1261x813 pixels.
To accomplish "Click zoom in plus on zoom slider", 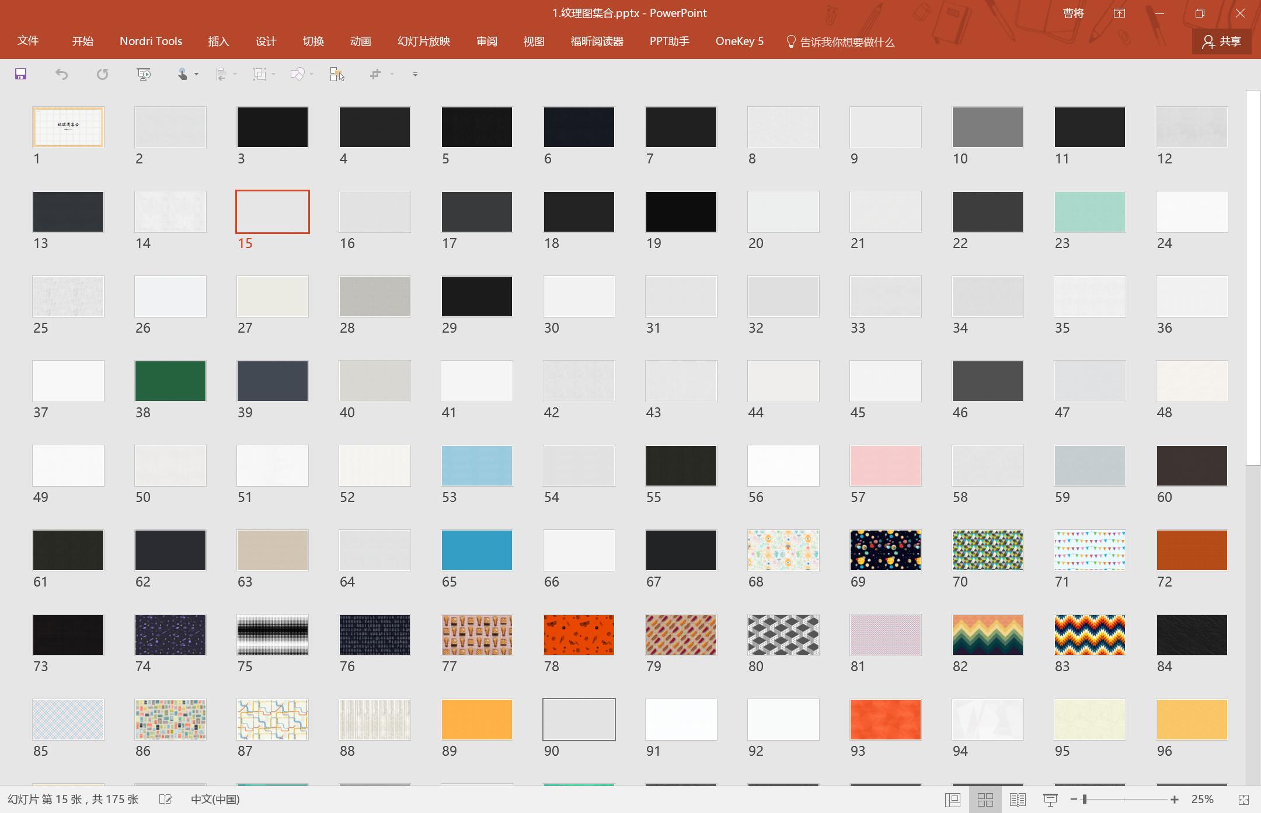I will 1175,800.
